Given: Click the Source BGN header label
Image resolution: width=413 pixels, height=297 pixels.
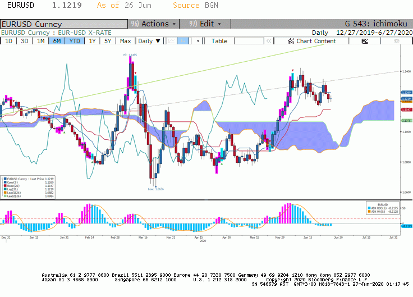Looking at the screenshot, I should 195,5.
